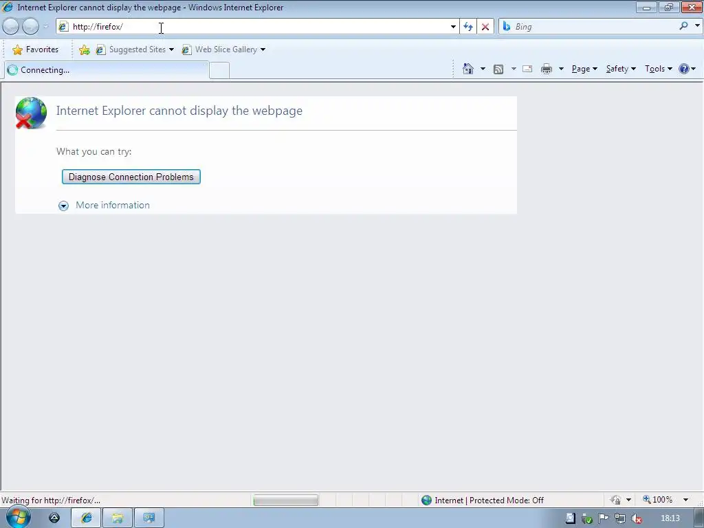Open the Help question mark menu
Viewport: 704px width, 528px height.
coord(687,69)
